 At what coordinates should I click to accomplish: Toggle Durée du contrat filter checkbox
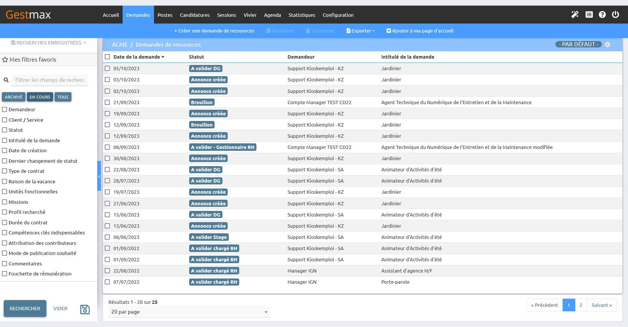tap(4, 222)
